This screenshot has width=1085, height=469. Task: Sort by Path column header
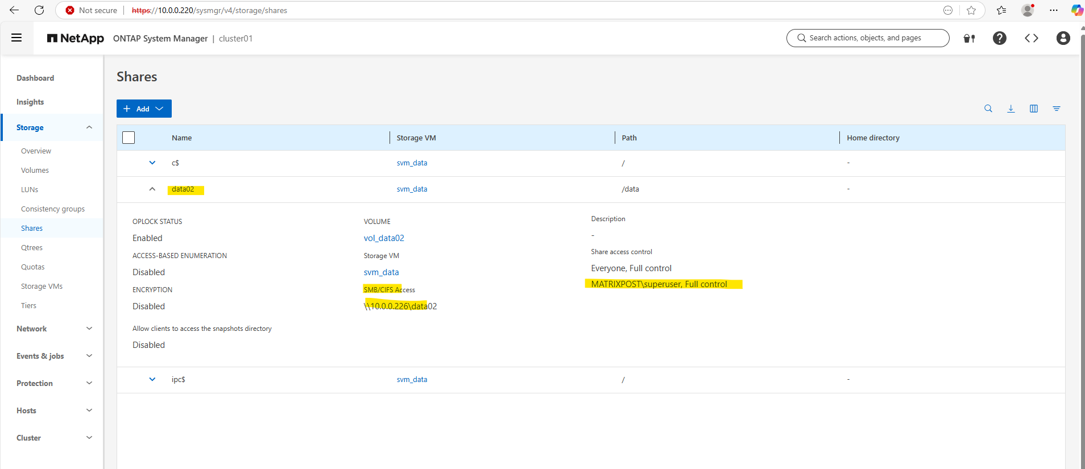click(x=629, y=138)
